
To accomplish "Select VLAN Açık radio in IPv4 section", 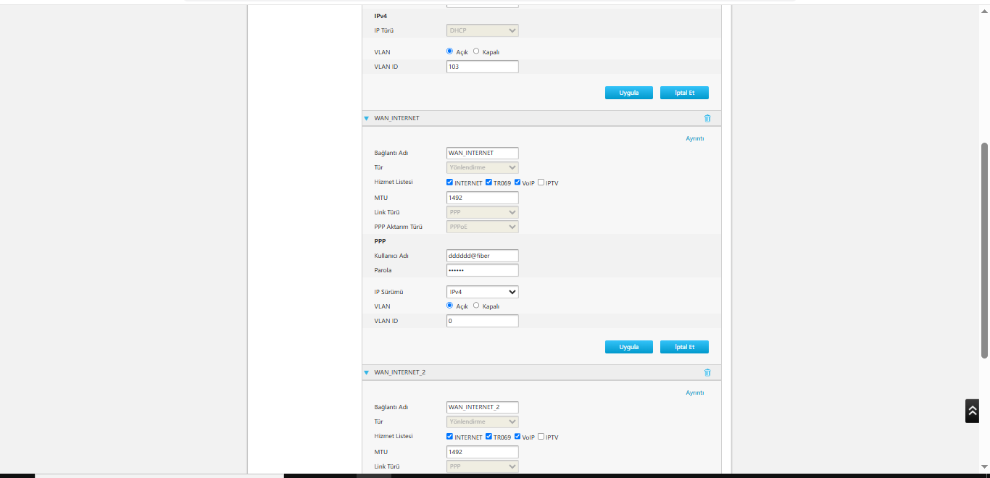I will tap(450, 51).
